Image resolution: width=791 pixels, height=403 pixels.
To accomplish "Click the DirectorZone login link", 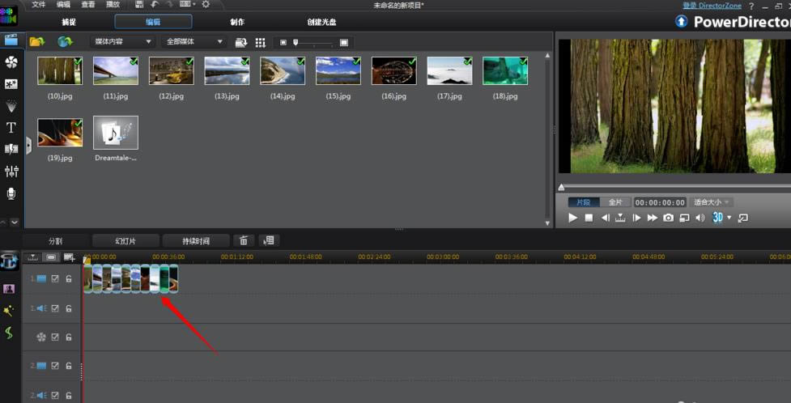I will (712, 6).
